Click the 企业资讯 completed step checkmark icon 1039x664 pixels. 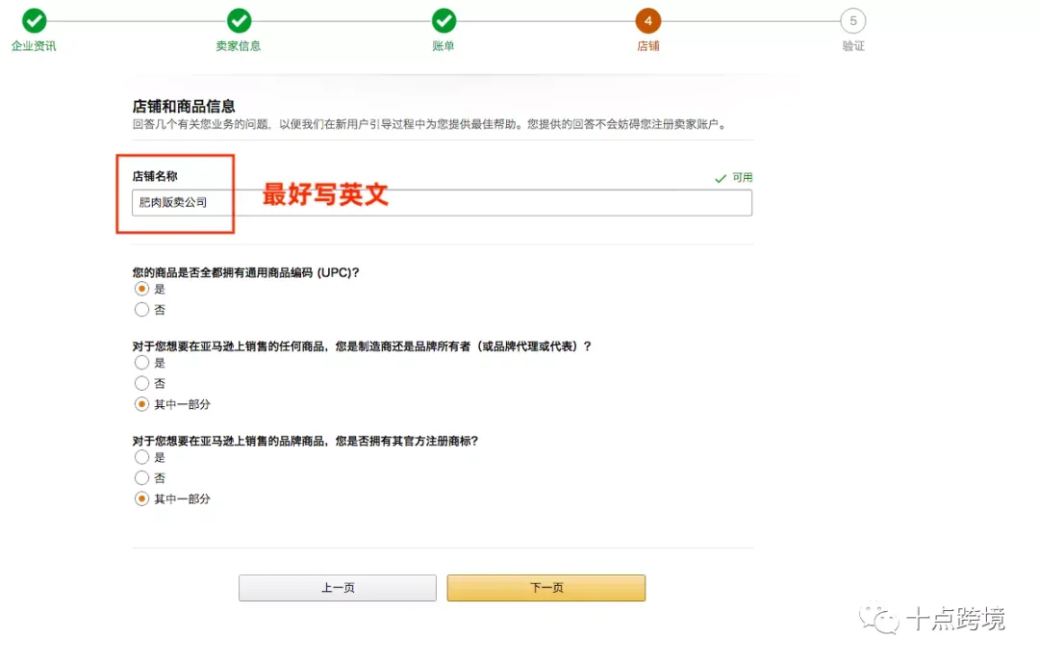[34, 20]
